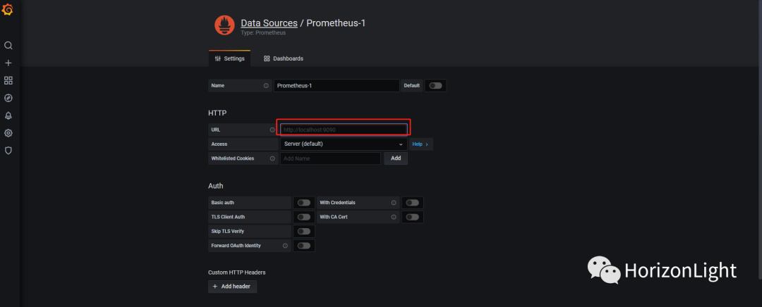Open the Server Admin shield icon
762x307 pixels.
click(x=8, y=150)
